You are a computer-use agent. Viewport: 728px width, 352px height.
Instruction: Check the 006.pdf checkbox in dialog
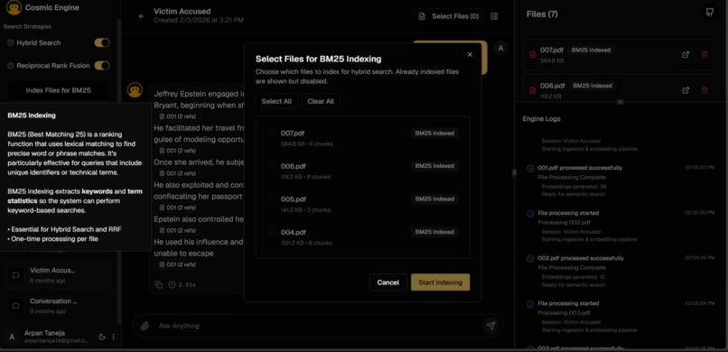(x=271, y=165)
